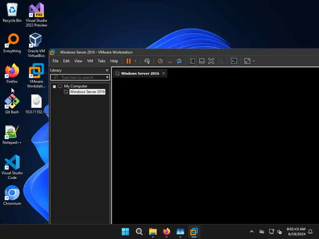
Task: Close the Library panel
Action: [107, 70]
